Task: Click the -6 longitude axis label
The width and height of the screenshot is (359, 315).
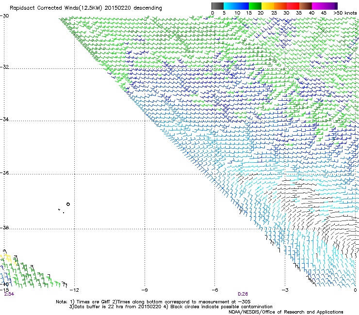Action: 215,290
